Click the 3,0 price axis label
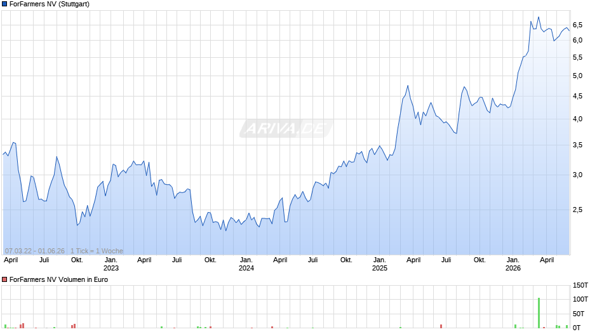This screenshot has height=334, width=597. [x=577, y=175]
